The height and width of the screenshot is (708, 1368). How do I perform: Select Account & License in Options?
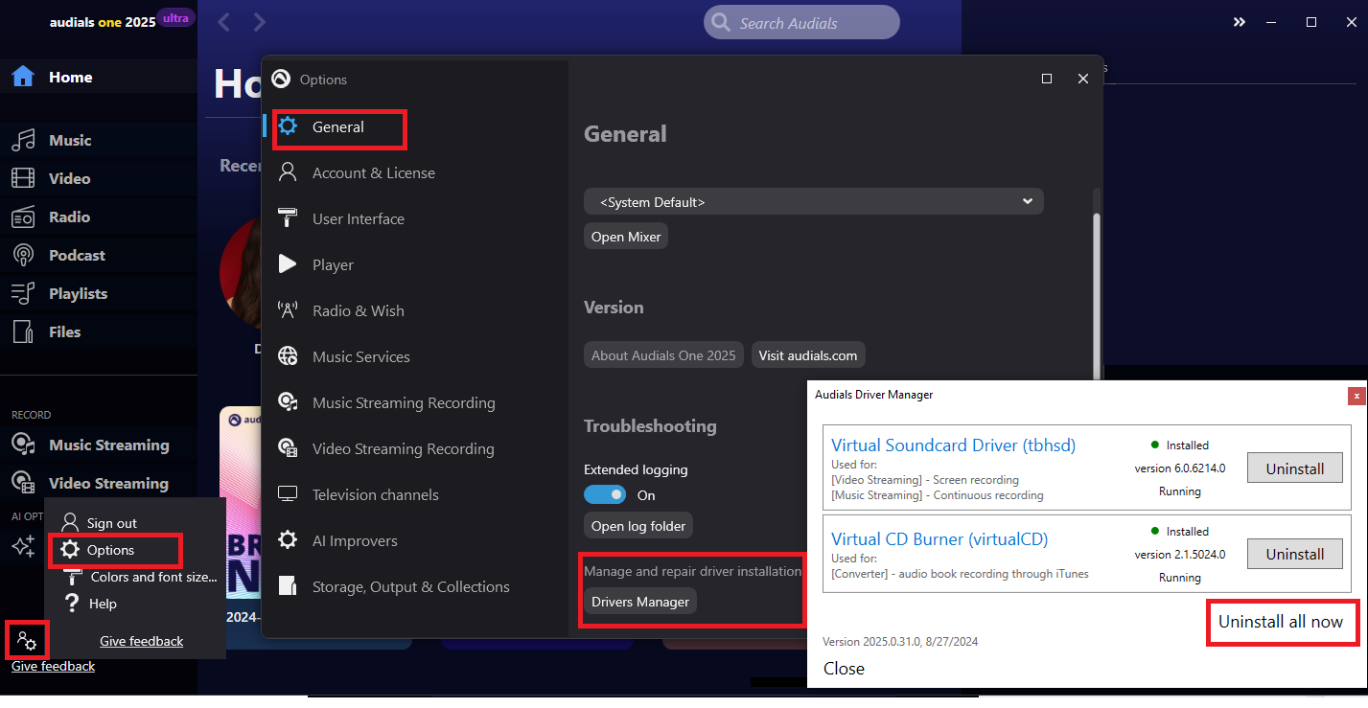tap(374, 173)
